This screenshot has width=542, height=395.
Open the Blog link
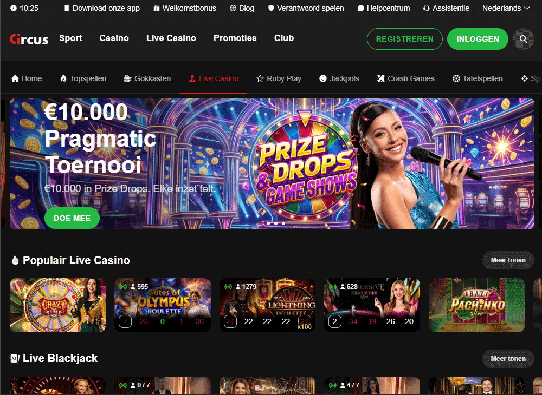(x=242, y=8)
